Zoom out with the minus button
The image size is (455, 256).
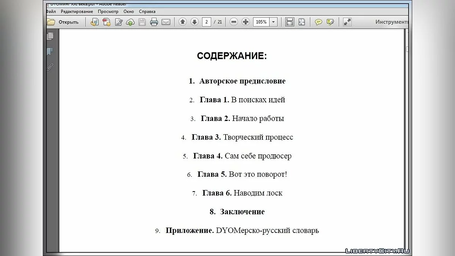(234, 22)
